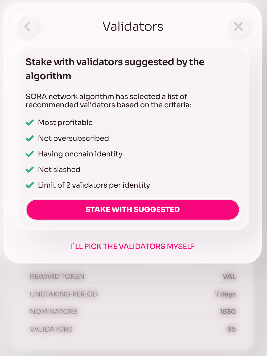Click the Nominators row with 1630
The image size is (267, 356).
pyautogui.click(x=133, y=312)
